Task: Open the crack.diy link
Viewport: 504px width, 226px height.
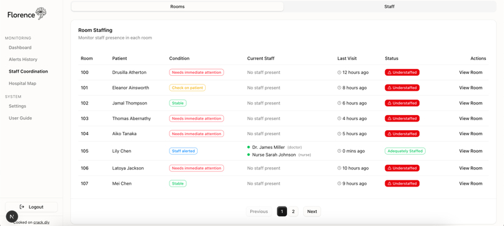Action: [x=41, y=222]
